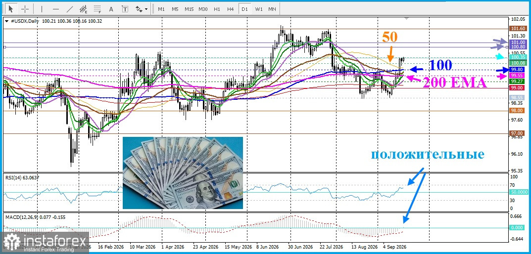531x254 pixels.
Task: Click the 100.80 price level label
Action: 517,46
